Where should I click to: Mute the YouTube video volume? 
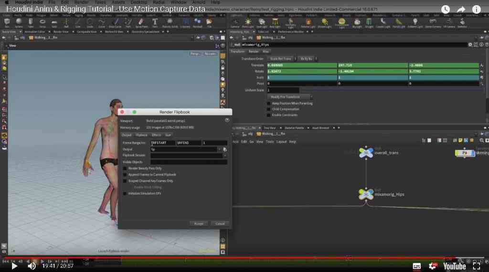coord(32,266)
